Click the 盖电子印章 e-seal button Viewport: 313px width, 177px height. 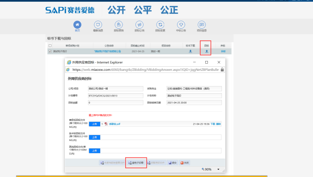[x=136, y=163]
